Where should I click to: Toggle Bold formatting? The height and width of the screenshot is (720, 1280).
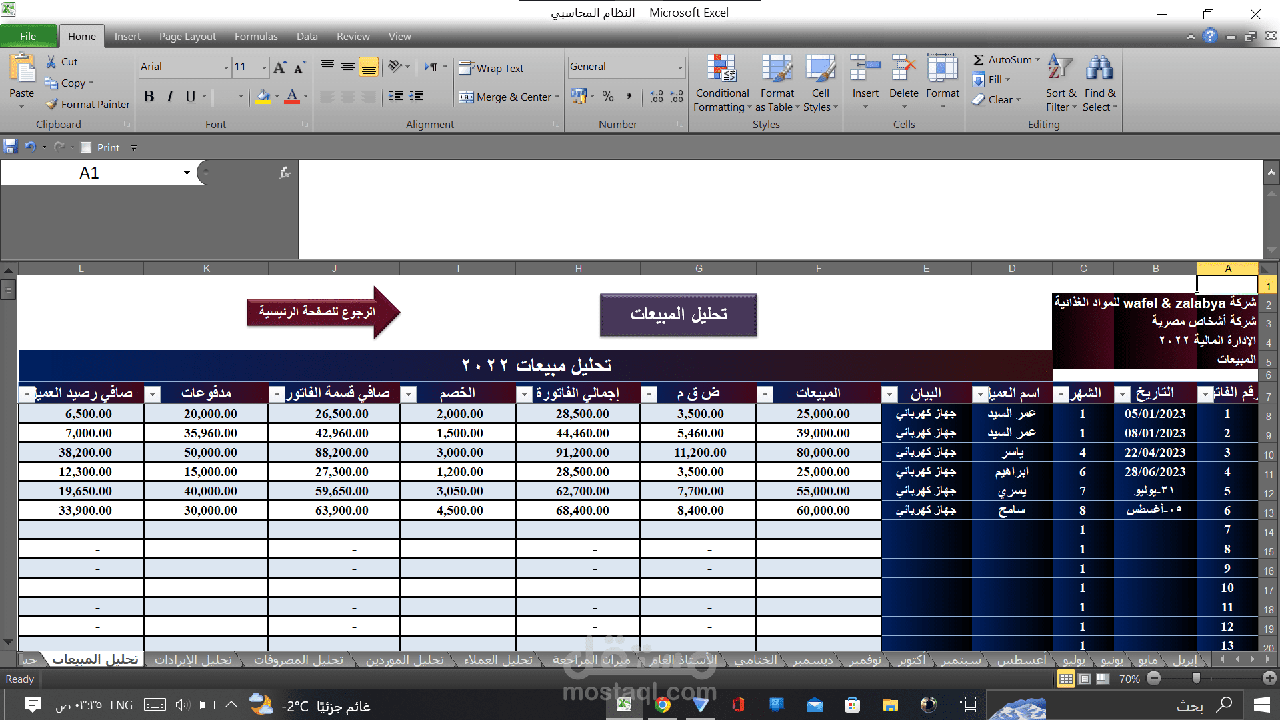point(149,97)
